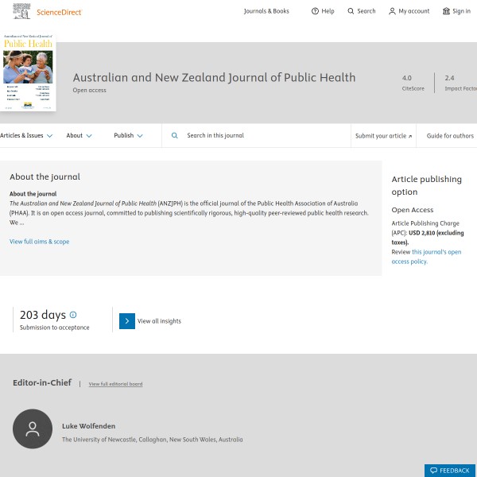This screenshot has width=477, height=477.
Task: Click the journal cover thumbnail image
Action: click(x=28, y=72)
